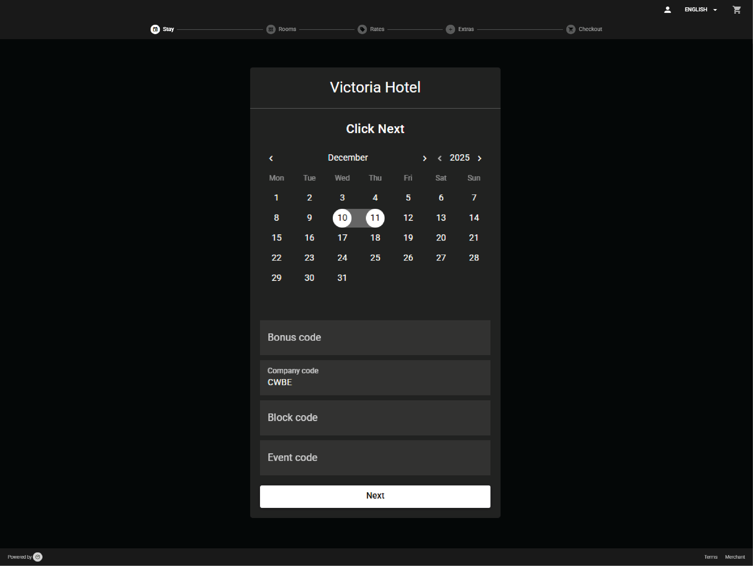Open the Terms link

[x=711, y=557]
